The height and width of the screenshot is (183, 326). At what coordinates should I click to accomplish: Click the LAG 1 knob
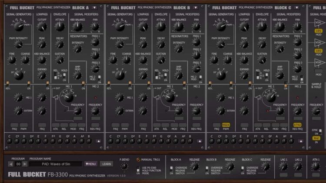coord(283,166)
